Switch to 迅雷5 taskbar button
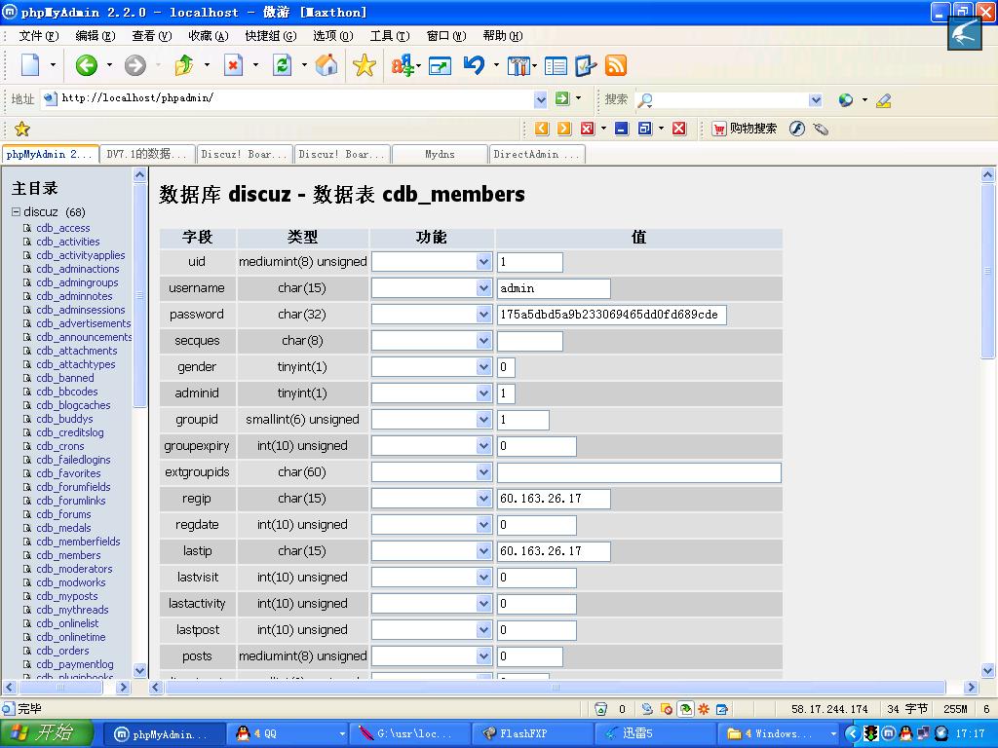 click(656, 734)
